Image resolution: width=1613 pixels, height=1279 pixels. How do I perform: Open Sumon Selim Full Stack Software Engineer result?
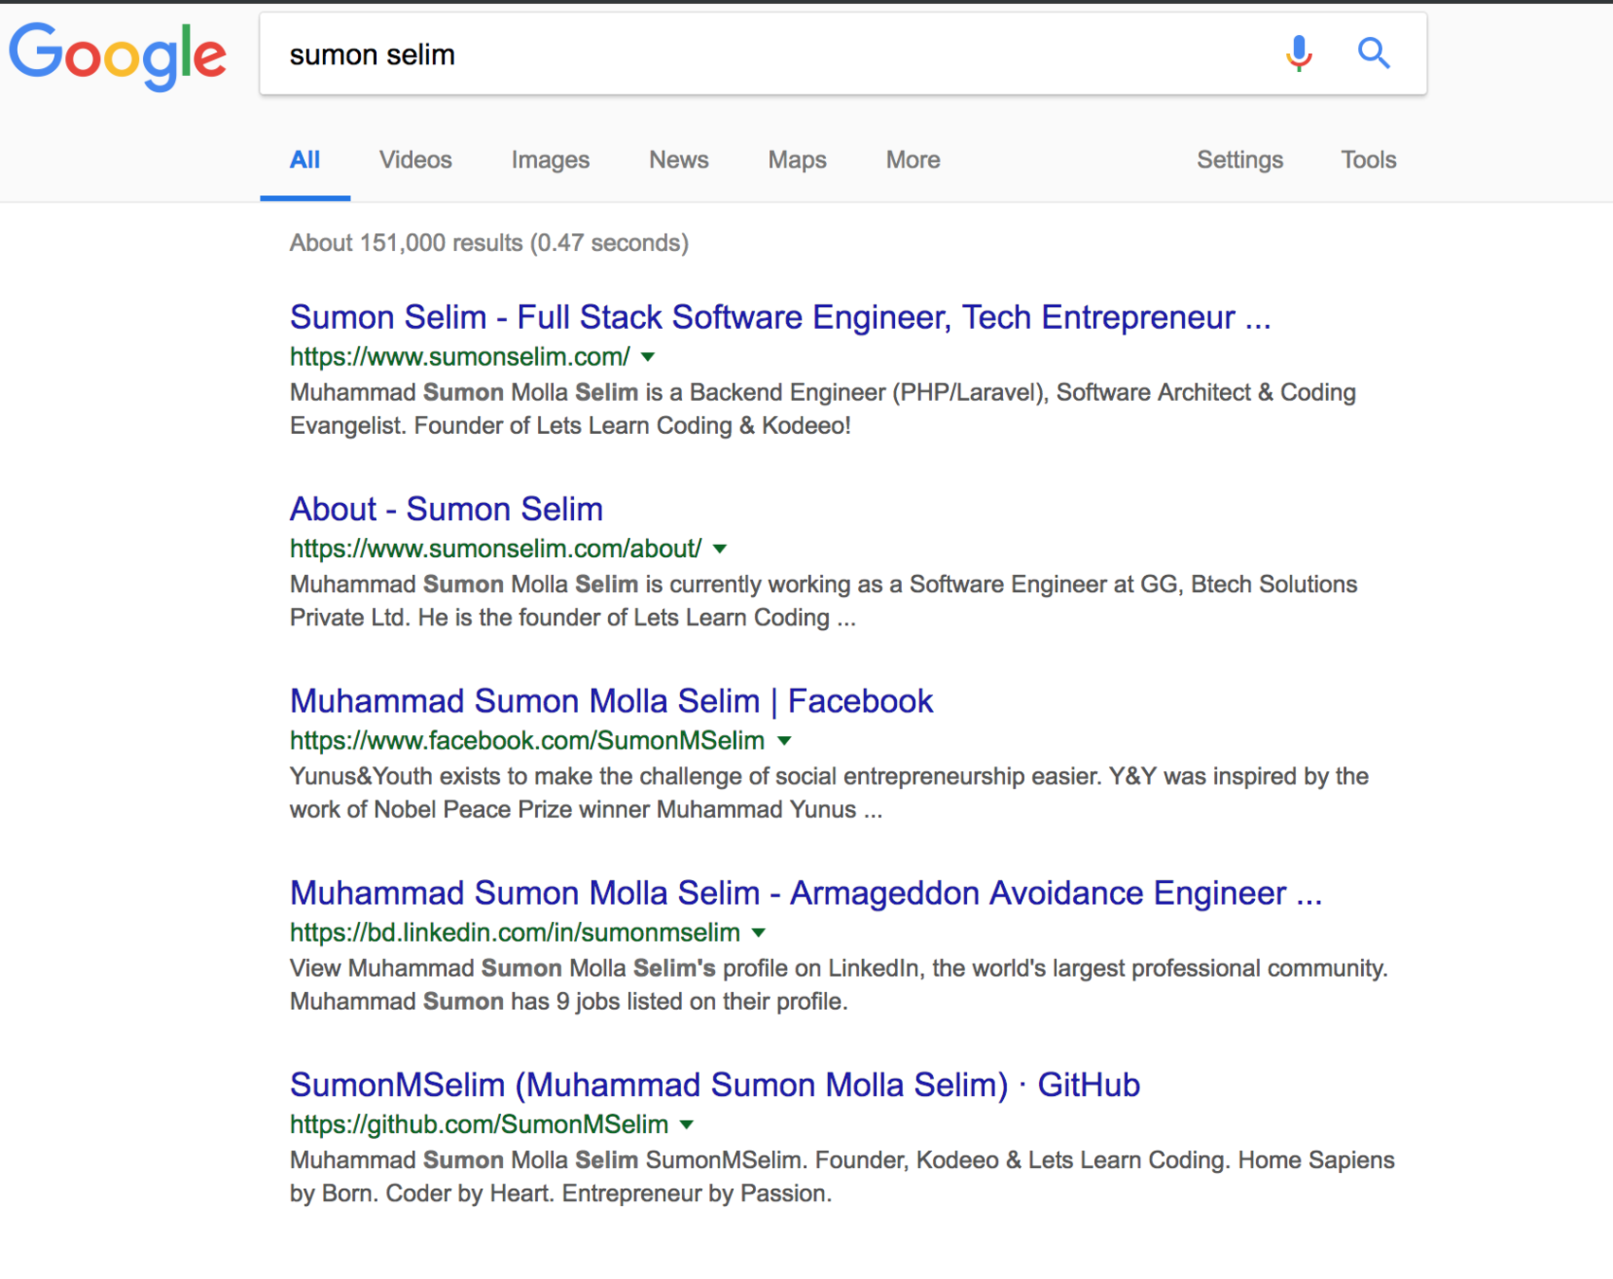pyautogui.click(x=780, y=316)
